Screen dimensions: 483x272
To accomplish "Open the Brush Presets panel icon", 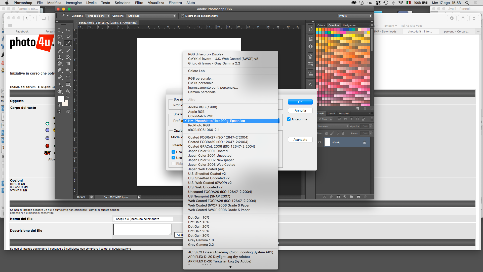I will (310, 64).
